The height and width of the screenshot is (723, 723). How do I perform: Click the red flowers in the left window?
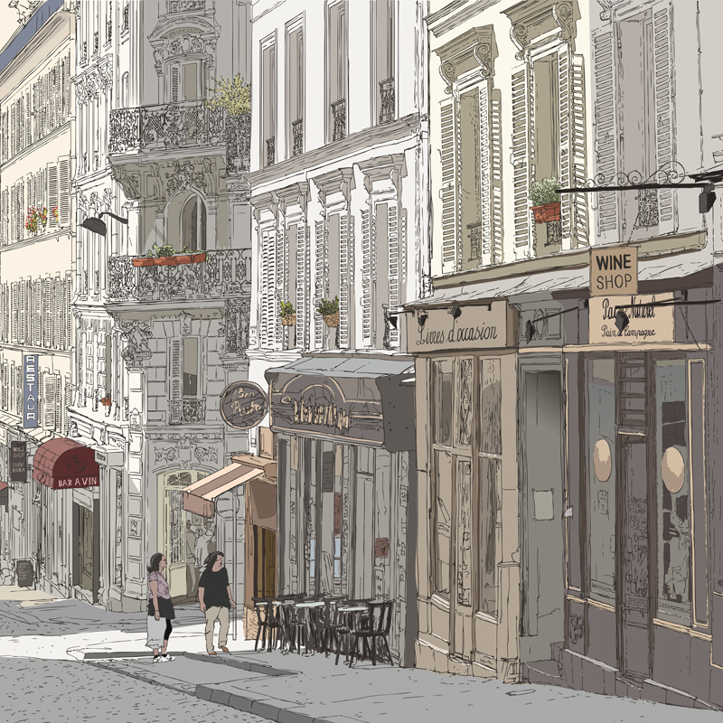pyautogui.click(x=37, y=217)
